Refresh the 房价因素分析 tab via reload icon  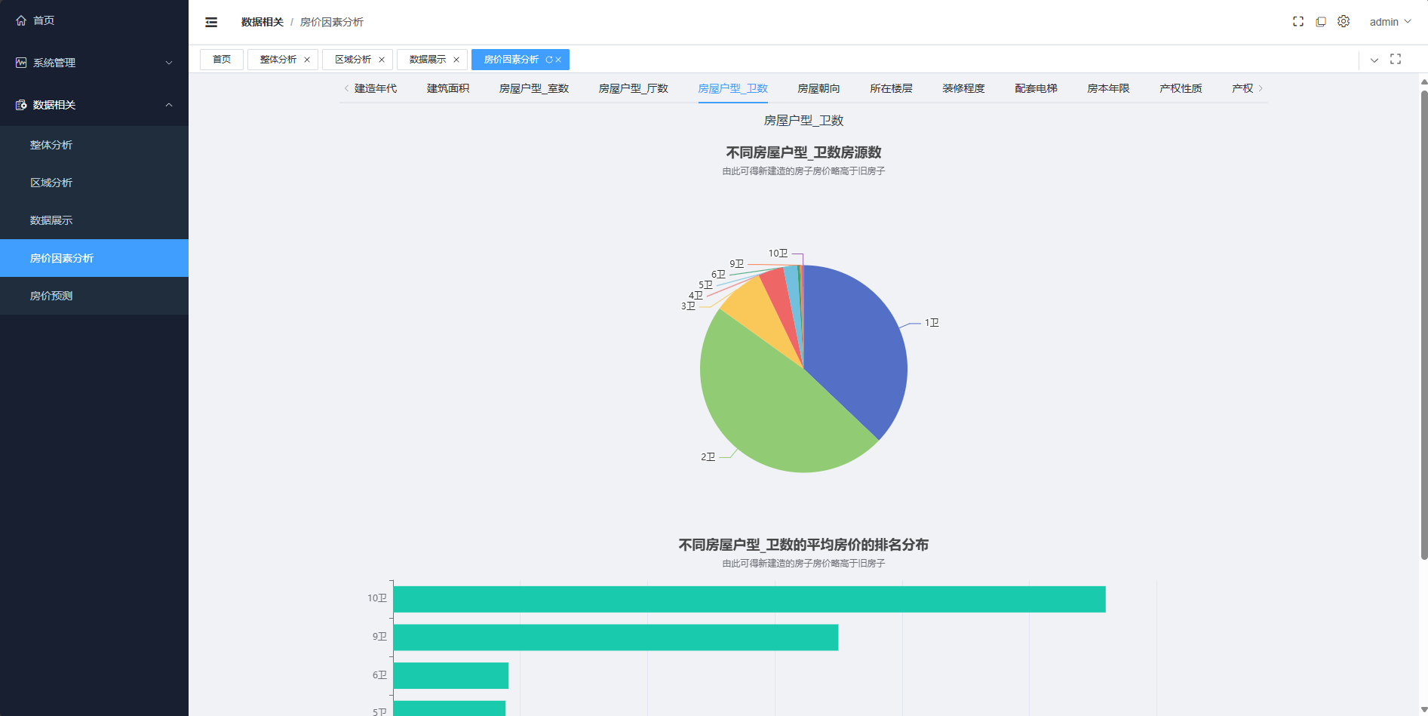(x=549, y=60)
